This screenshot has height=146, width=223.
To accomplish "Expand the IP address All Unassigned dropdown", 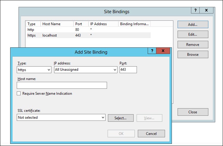I will [86, 70].
